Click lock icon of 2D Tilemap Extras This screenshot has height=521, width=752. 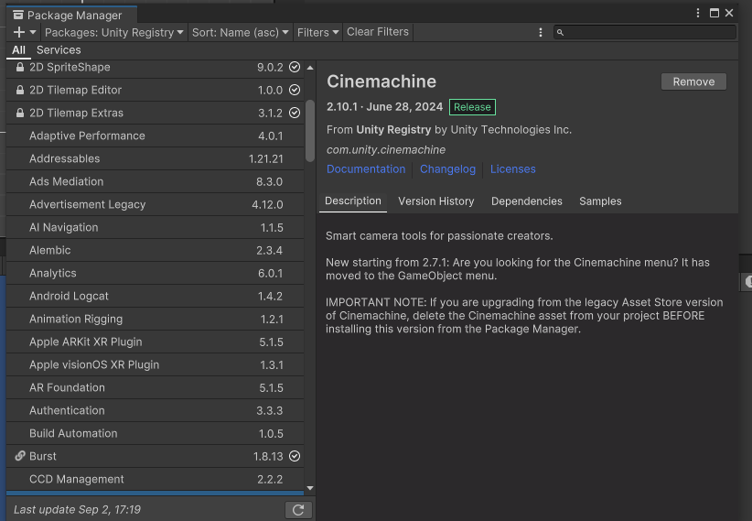click(x=19, y=113)
